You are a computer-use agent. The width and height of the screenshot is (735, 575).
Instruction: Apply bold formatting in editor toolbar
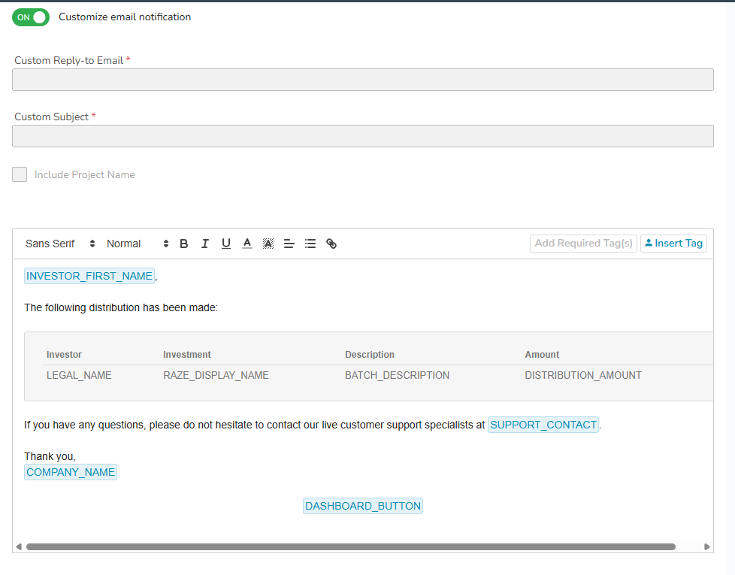tap(183, 244)
